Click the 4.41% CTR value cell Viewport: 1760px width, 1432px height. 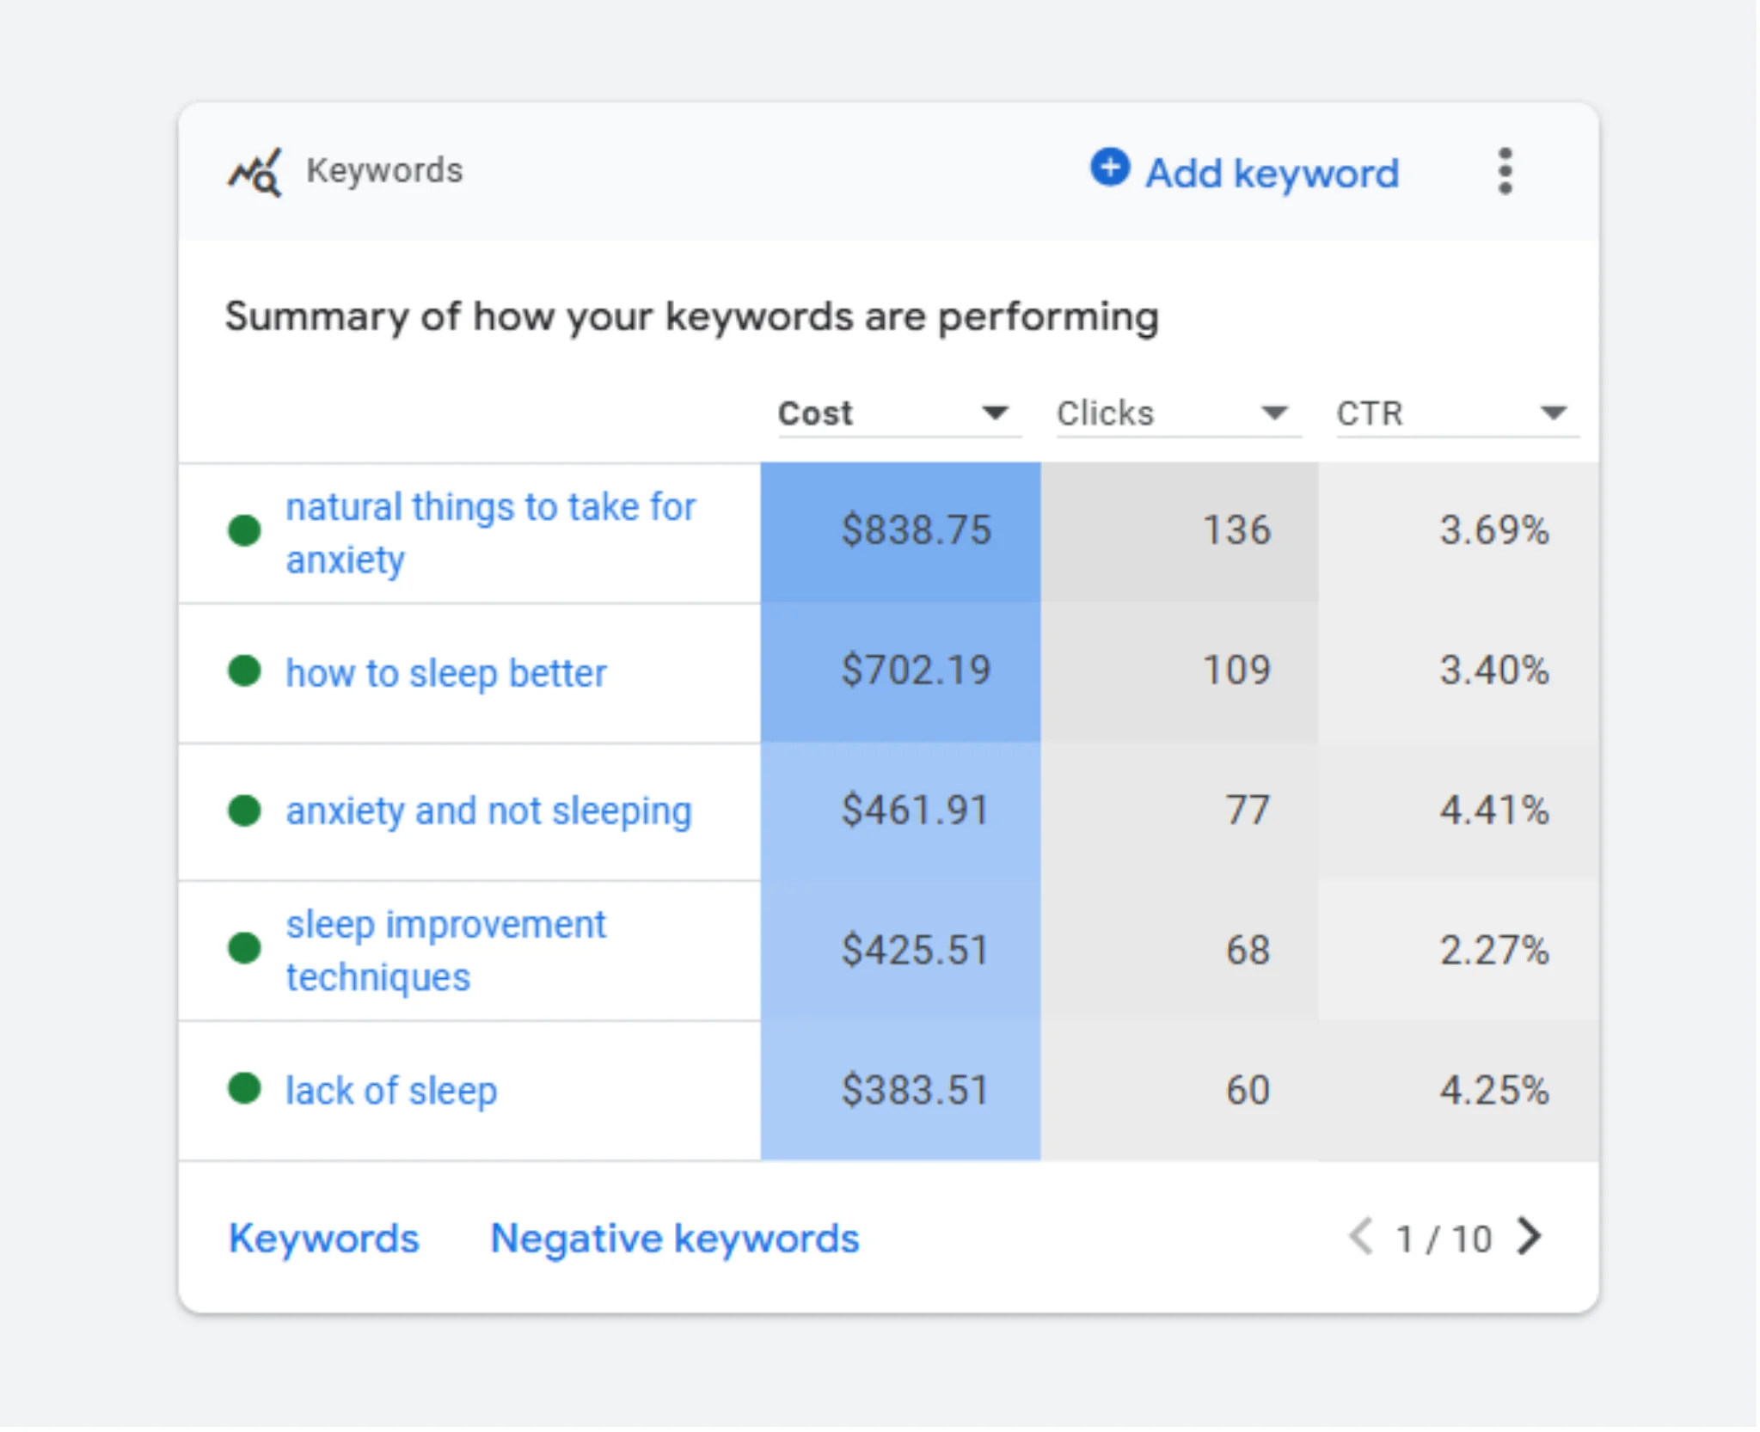click(x=1493, y=811)
